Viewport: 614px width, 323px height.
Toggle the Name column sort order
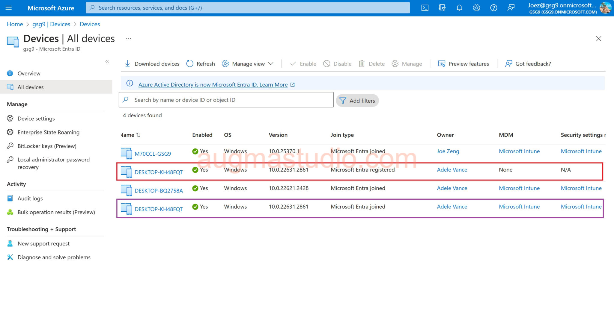coord(138,135)
